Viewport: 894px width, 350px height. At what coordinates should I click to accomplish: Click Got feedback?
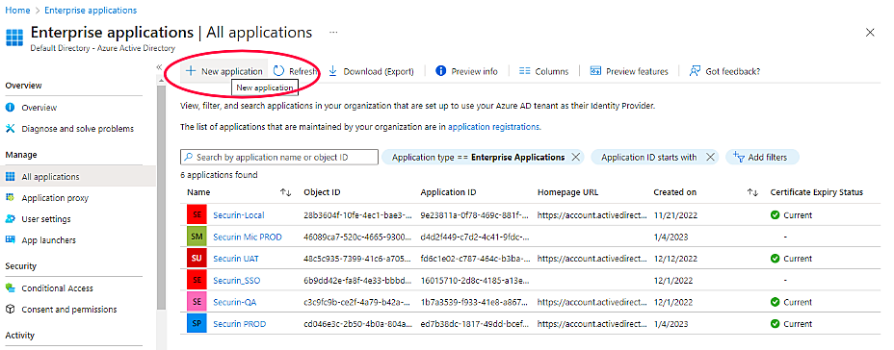click(724, 71)
